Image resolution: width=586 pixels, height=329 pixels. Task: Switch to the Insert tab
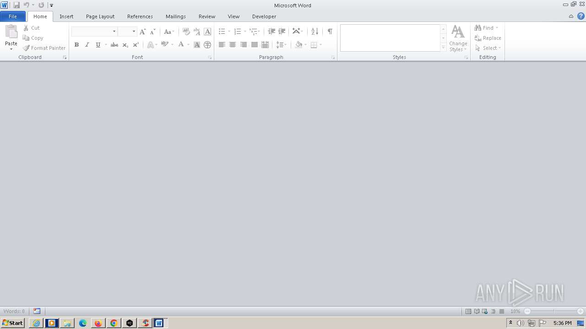[x=66, y=16]
